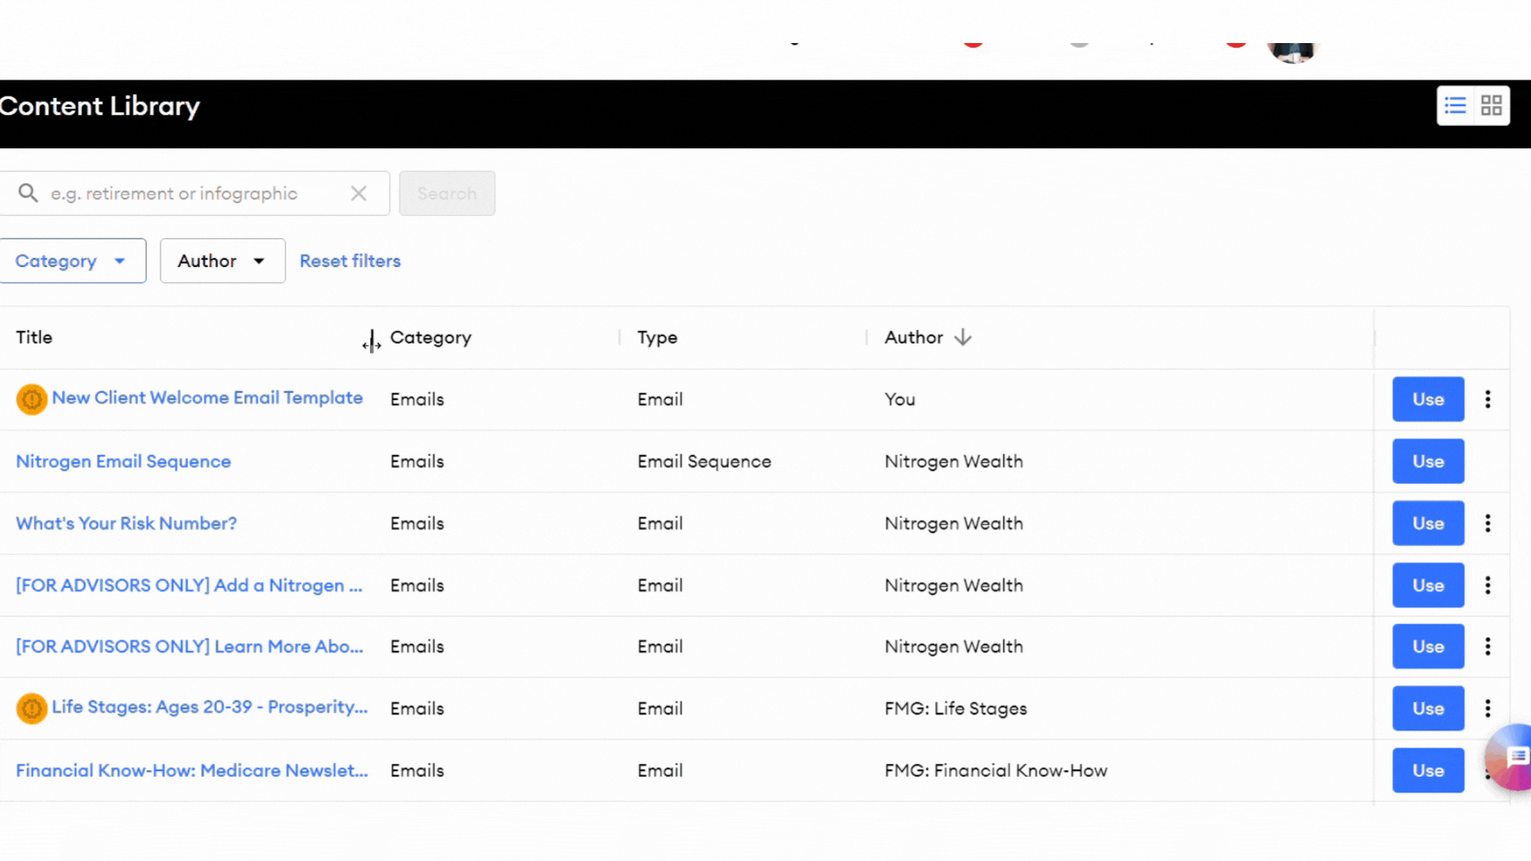Use the Financial Know-How Medicare newsletter
Viewport: 1531px width, 861px height.
point(1428,770)
